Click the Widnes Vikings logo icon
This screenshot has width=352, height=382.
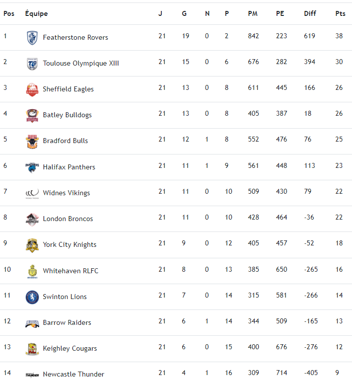32,193
